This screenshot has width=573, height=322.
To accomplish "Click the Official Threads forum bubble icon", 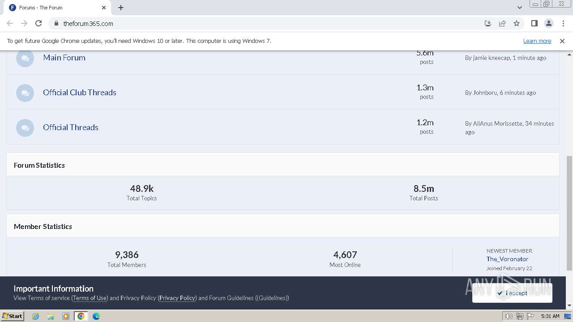I will coord(25,128).
